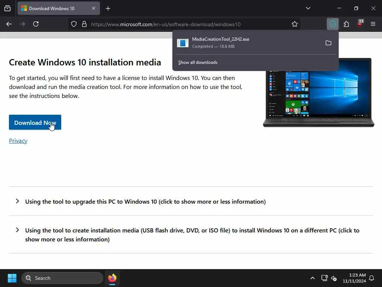Open network status tray icon
Viewport: 382px width, 287px height.
click(x=325, y=278)
